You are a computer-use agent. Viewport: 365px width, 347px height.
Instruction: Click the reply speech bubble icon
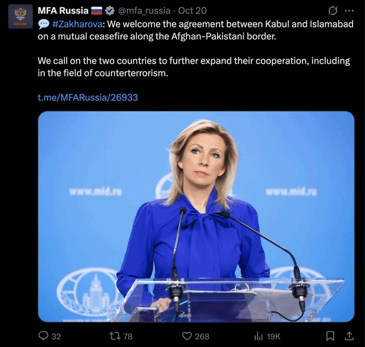[x=43, y=336]
